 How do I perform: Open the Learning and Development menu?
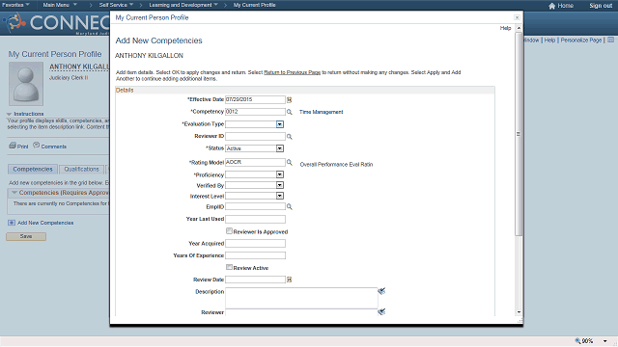(183, 5)
